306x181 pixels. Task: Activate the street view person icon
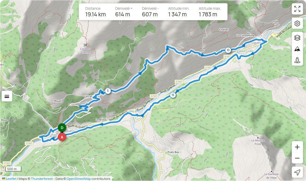[297, 60]
